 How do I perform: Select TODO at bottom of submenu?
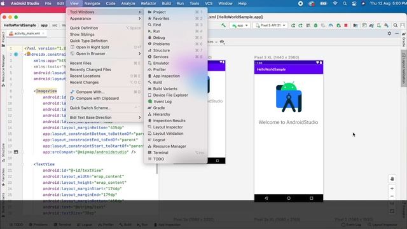(176, 159)
